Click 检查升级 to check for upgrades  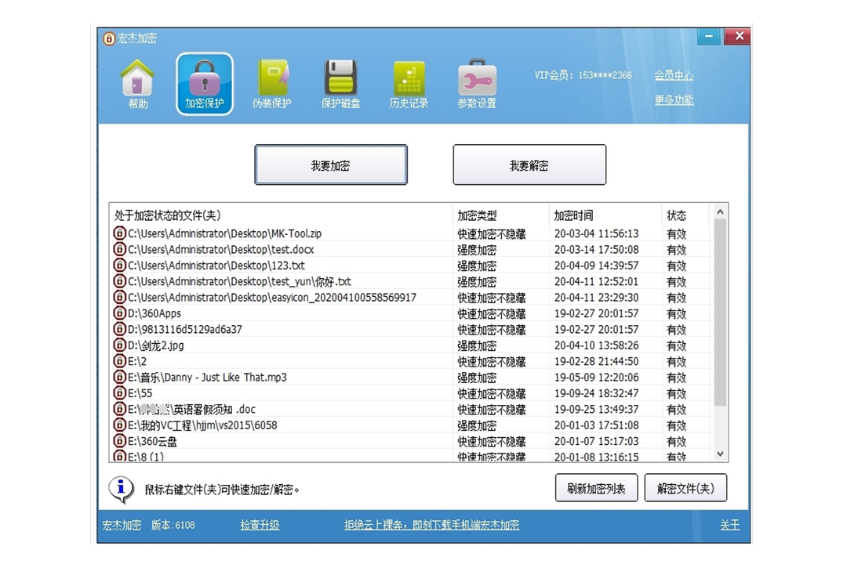[260, 526]
